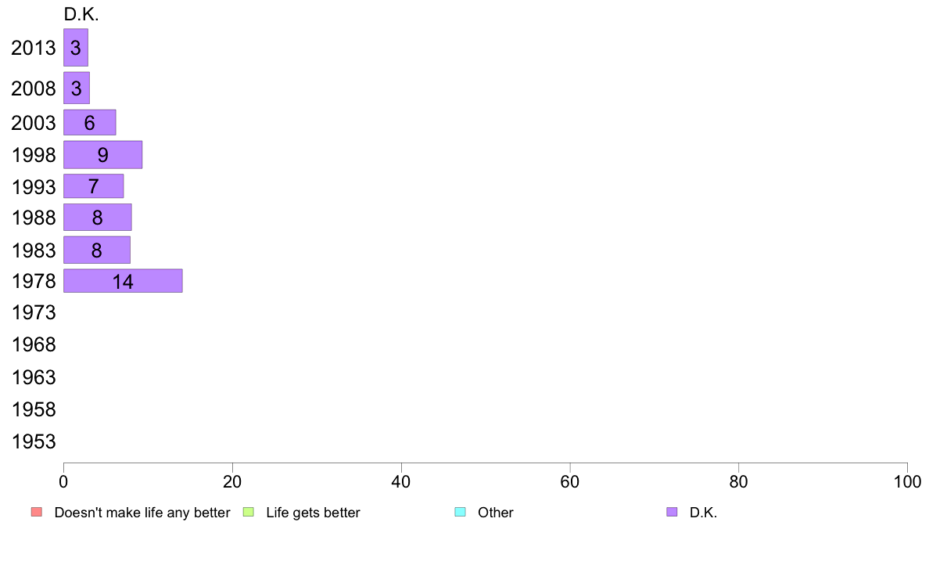
Task: Select the 1998 bar with value 9
Action: point(103,154)
